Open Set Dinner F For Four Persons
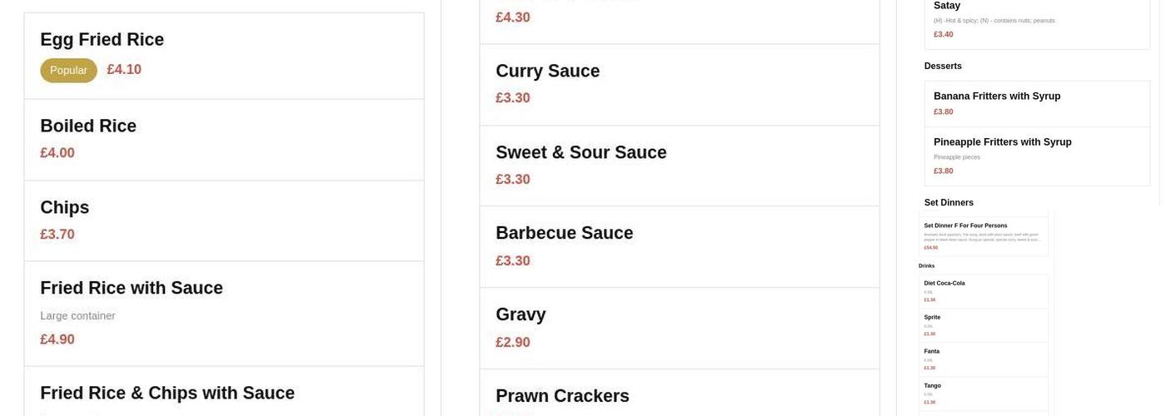The image size is (1166, 416). [983, 235]
